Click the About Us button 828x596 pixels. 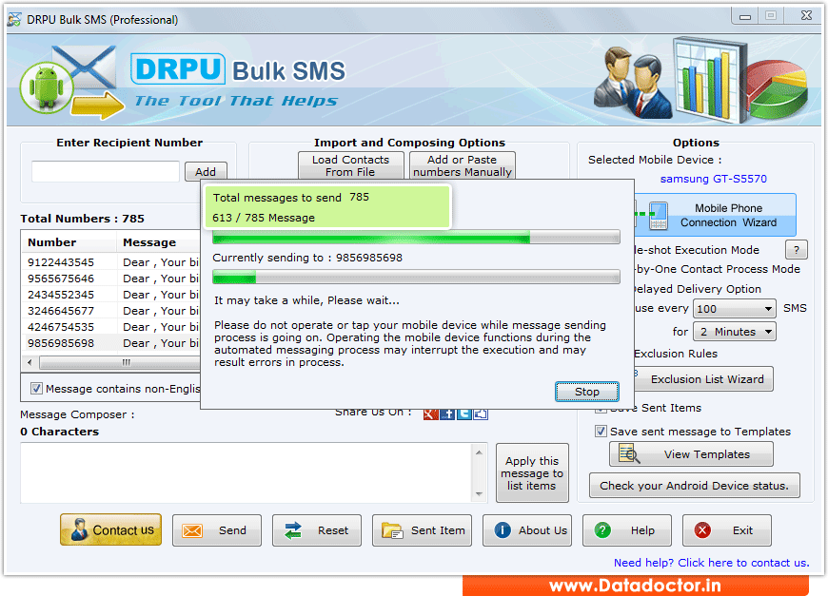(x=527, y=530)
